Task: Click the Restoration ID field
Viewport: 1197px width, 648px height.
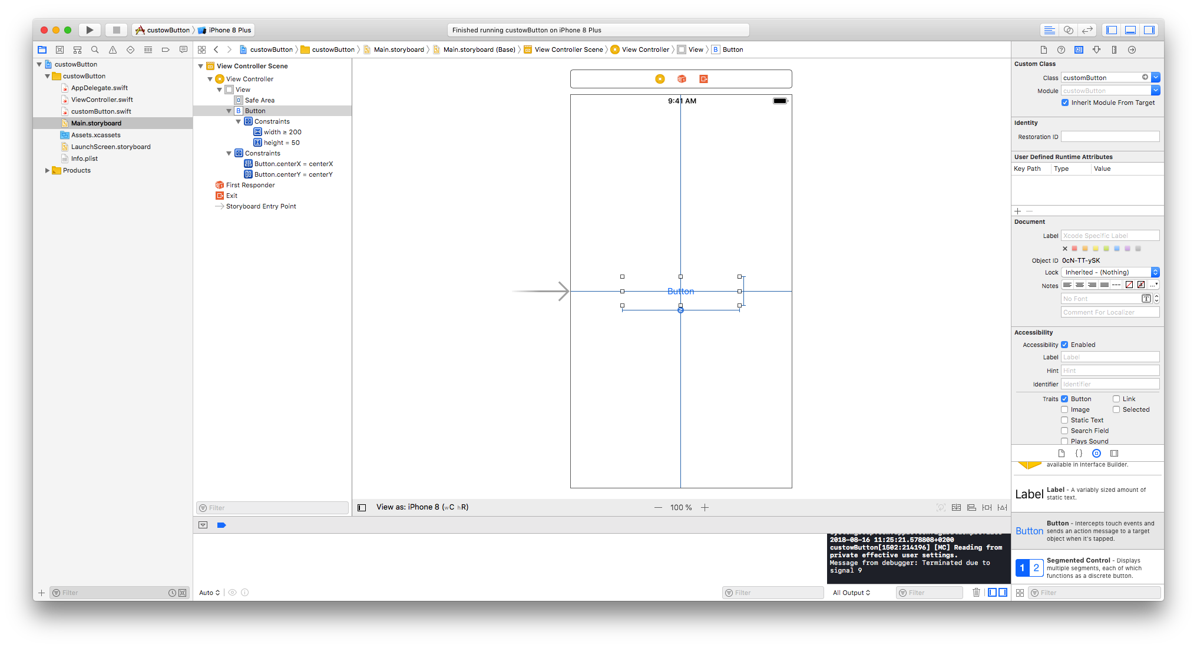Action: [1110, 137]
